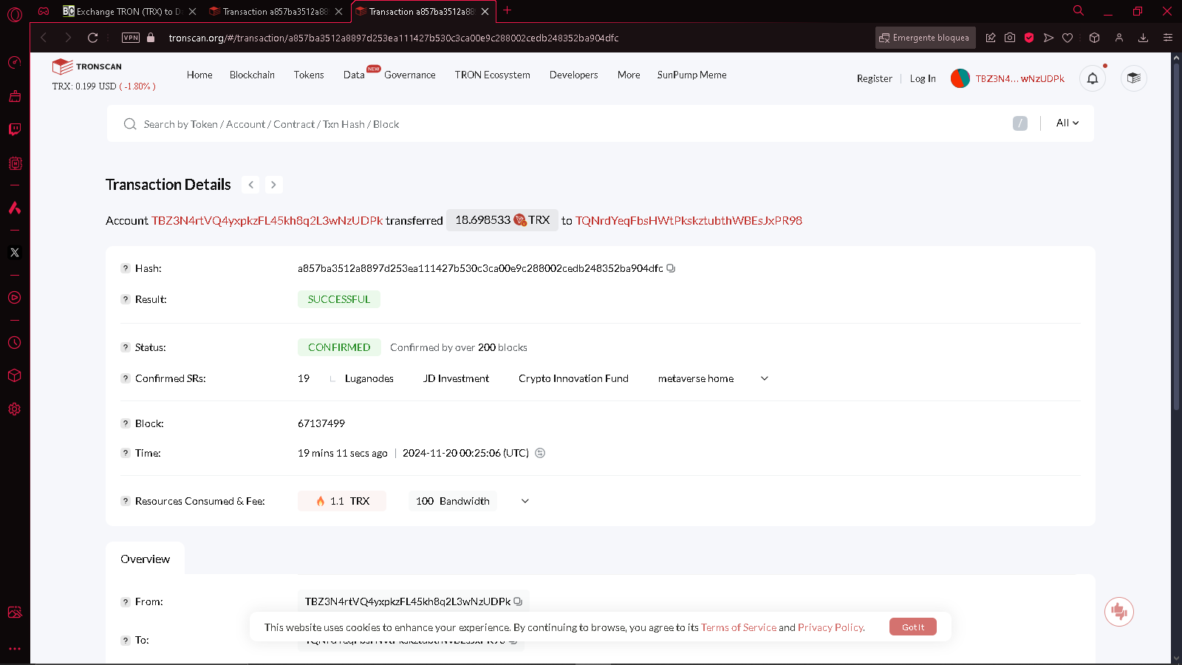Open the sidebar three-dots setup menu
This screenshot has height=665, width=1182.
coord(14,649)
